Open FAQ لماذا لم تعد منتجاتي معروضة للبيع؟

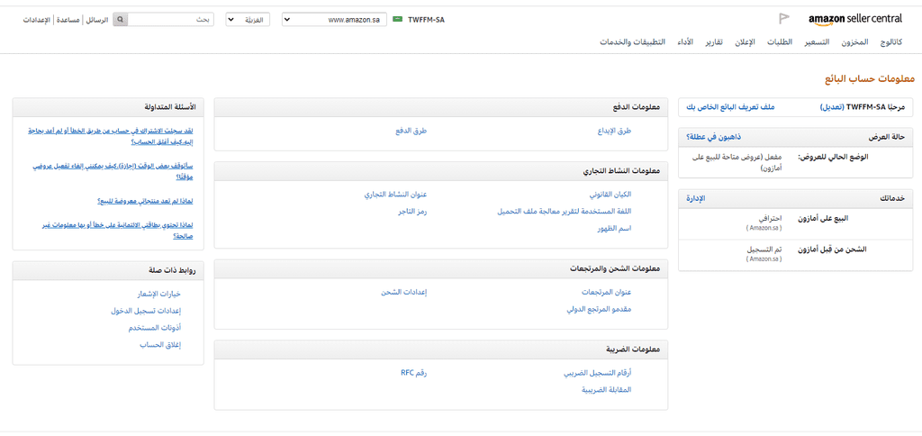click(144, 201)
